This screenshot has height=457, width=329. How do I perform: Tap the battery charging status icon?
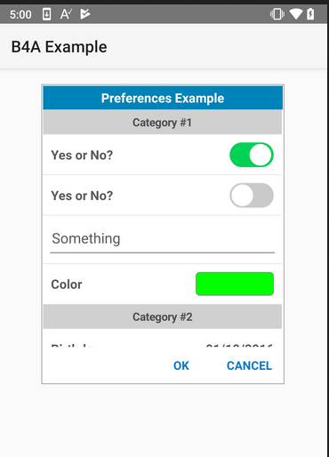310,14
